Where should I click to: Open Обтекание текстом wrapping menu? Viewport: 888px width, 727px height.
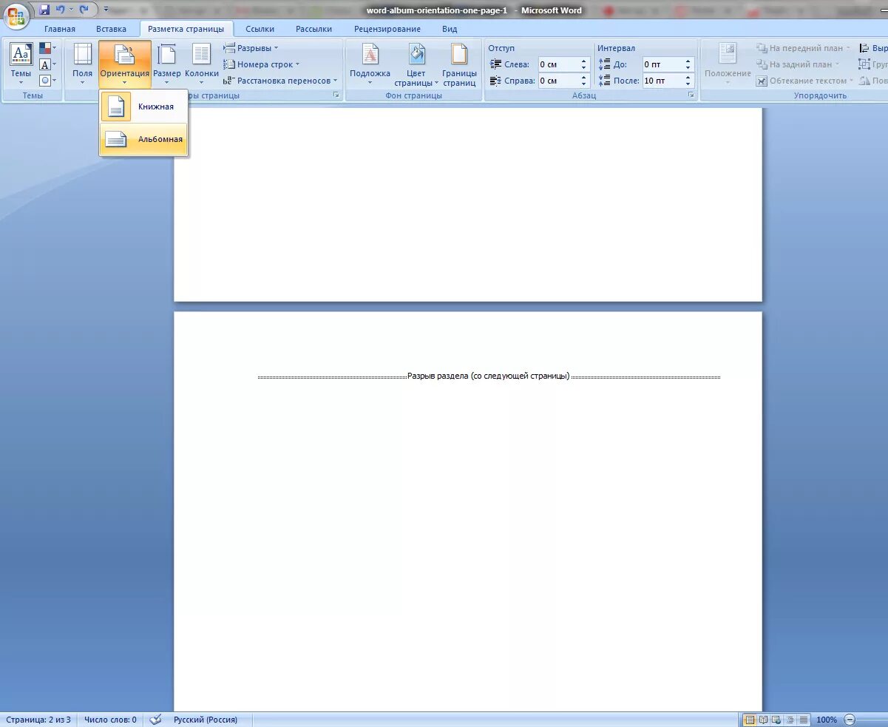[x=804, y=81]
